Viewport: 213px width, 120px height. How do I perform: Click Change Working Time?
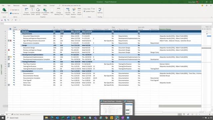coord(59,11)
